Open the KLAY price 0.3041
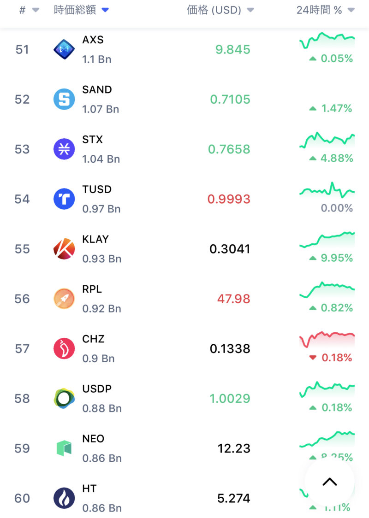The image size is (369, 518). [230, 249]
